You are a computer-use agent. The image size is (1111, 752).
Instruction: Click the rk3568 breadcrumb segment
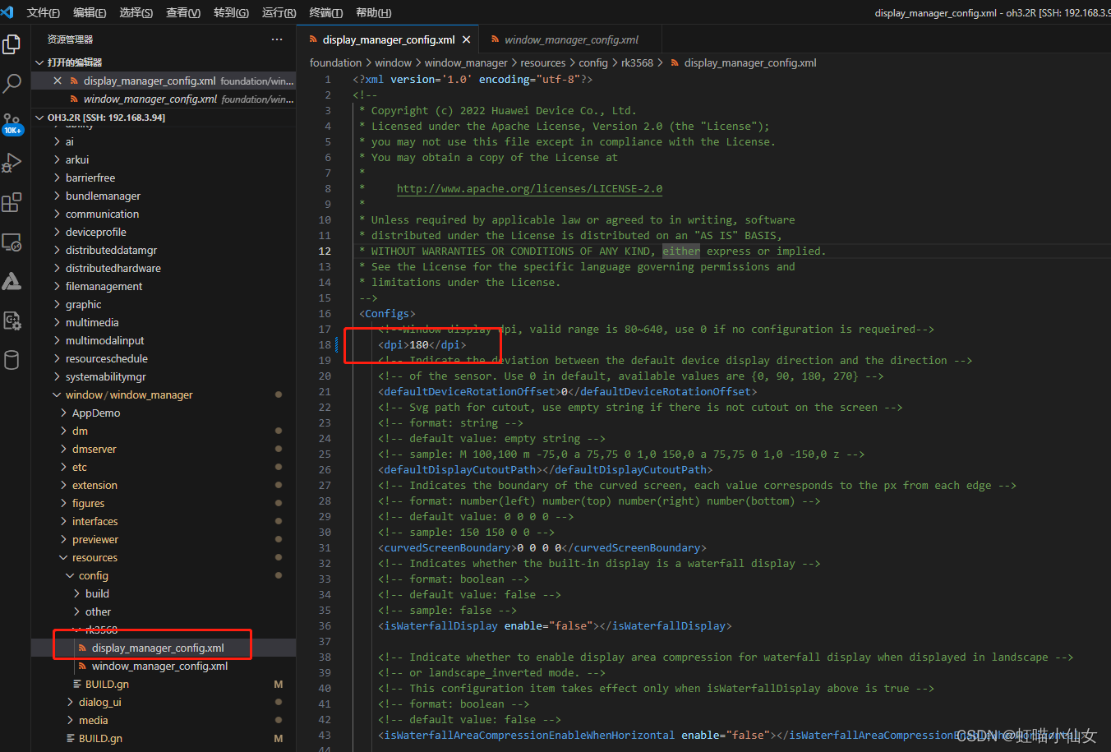[637, 62]
